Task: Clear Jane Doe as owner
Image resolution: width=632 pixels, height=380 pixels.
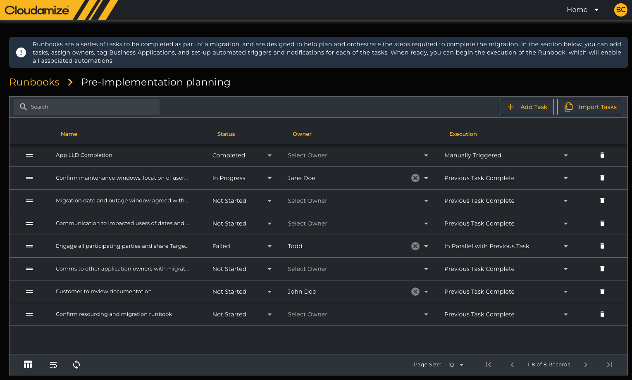Action: click(x=415, y=178)
